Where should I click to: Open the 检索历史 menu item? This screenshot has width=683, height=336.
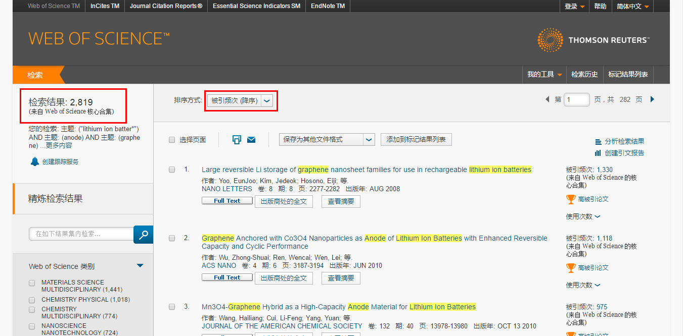[x=584, y=74]
